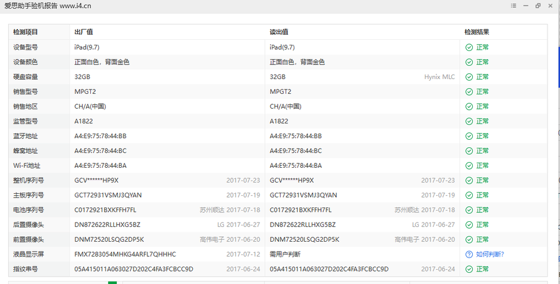The height and width of the screenshot is (284, 560).
Task: Click factory Bluetooth address A4:E9:75:78:44:BB
Action: coord(100,136)
